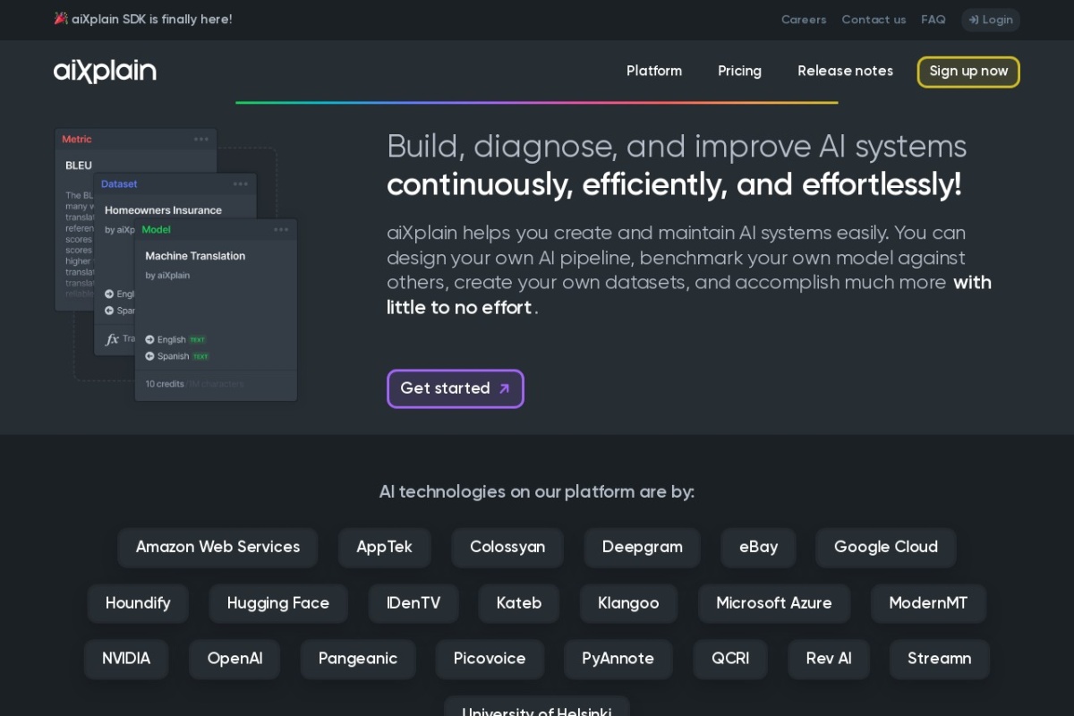Viewport: 1074px width, 716px height.
Task: Click the 'by aiXplain' text on Model card
Action: click(x=167, y=276)
